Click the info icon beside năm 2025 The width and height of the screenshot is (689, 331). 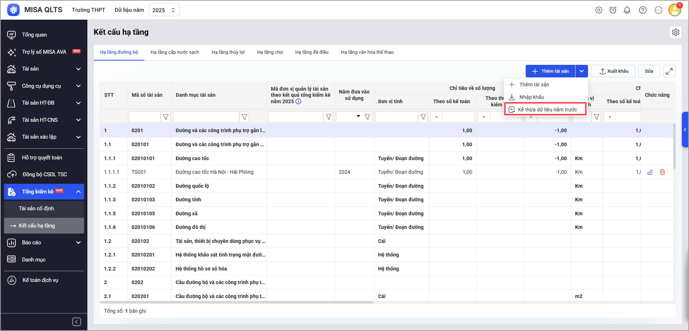point(298,101)
